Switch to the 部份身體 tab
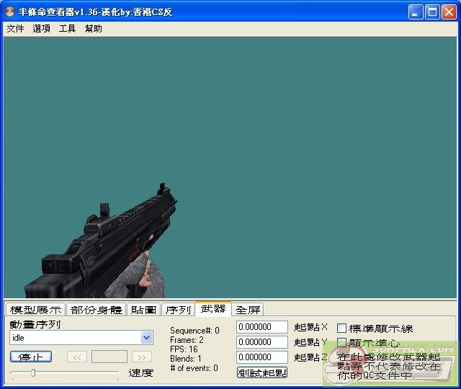This screenshot has height=389, width=461. [97, 310]
